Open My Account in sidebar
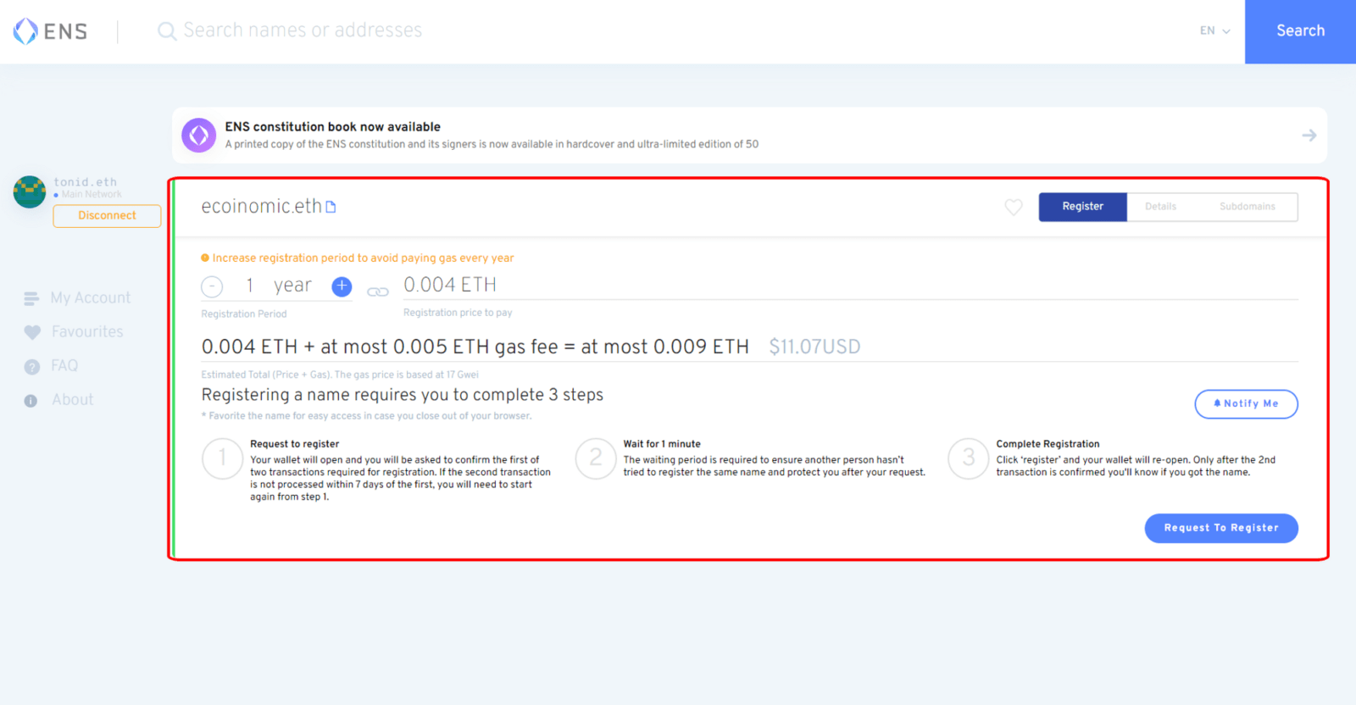The image size is (1356, 705). [x=90, y=298]
